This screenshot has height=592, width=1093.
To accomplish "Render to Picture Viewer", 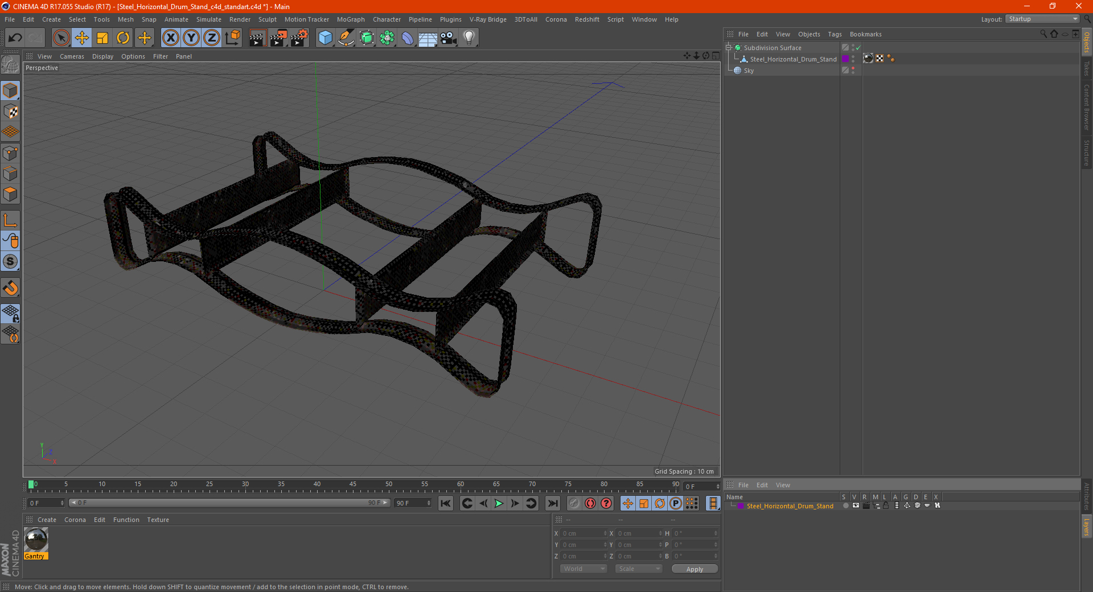I will click(278, 38).
